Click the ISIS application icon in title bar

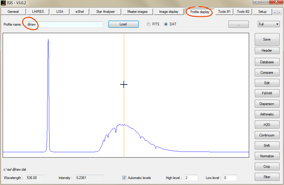click(x=3, y=3)
